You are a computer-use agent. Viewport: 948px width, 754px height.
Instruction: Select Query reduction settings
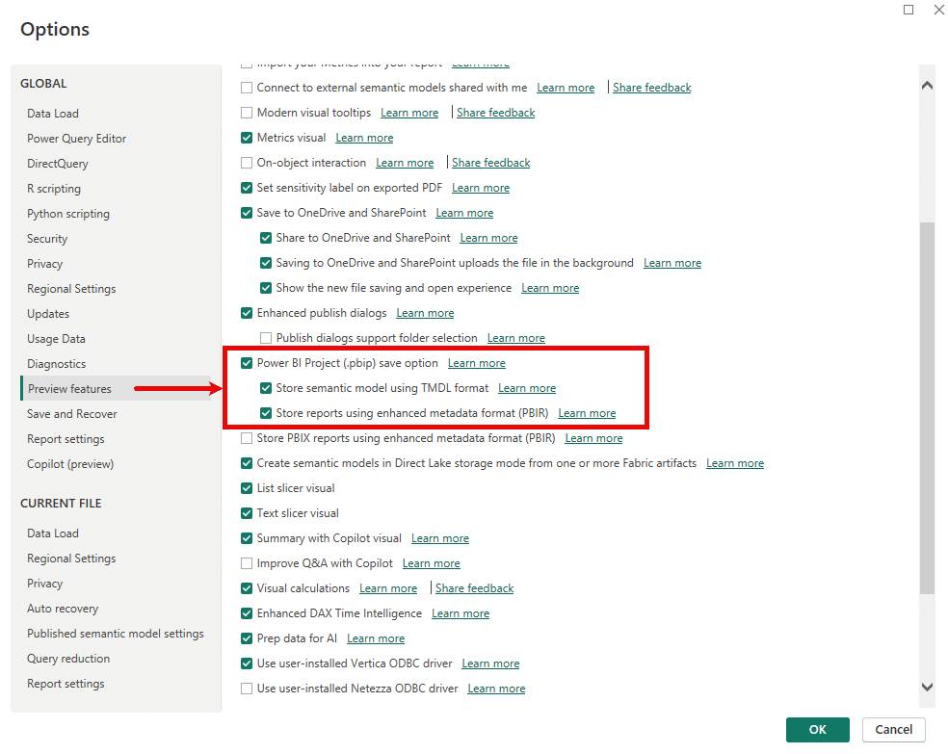[x=67, y=658]
